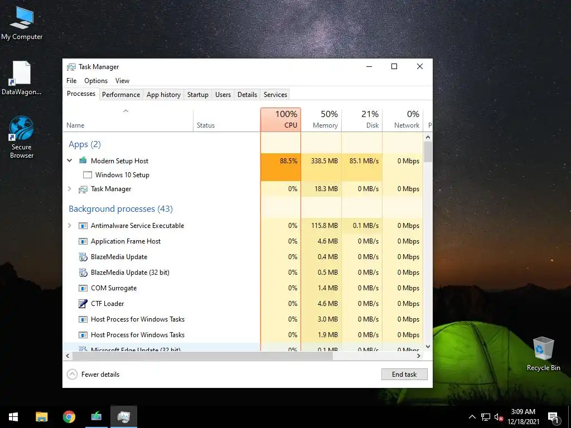Open the My Computer desktop icon
This screenshot has height=428, width=571.
[x=22, y=23]
